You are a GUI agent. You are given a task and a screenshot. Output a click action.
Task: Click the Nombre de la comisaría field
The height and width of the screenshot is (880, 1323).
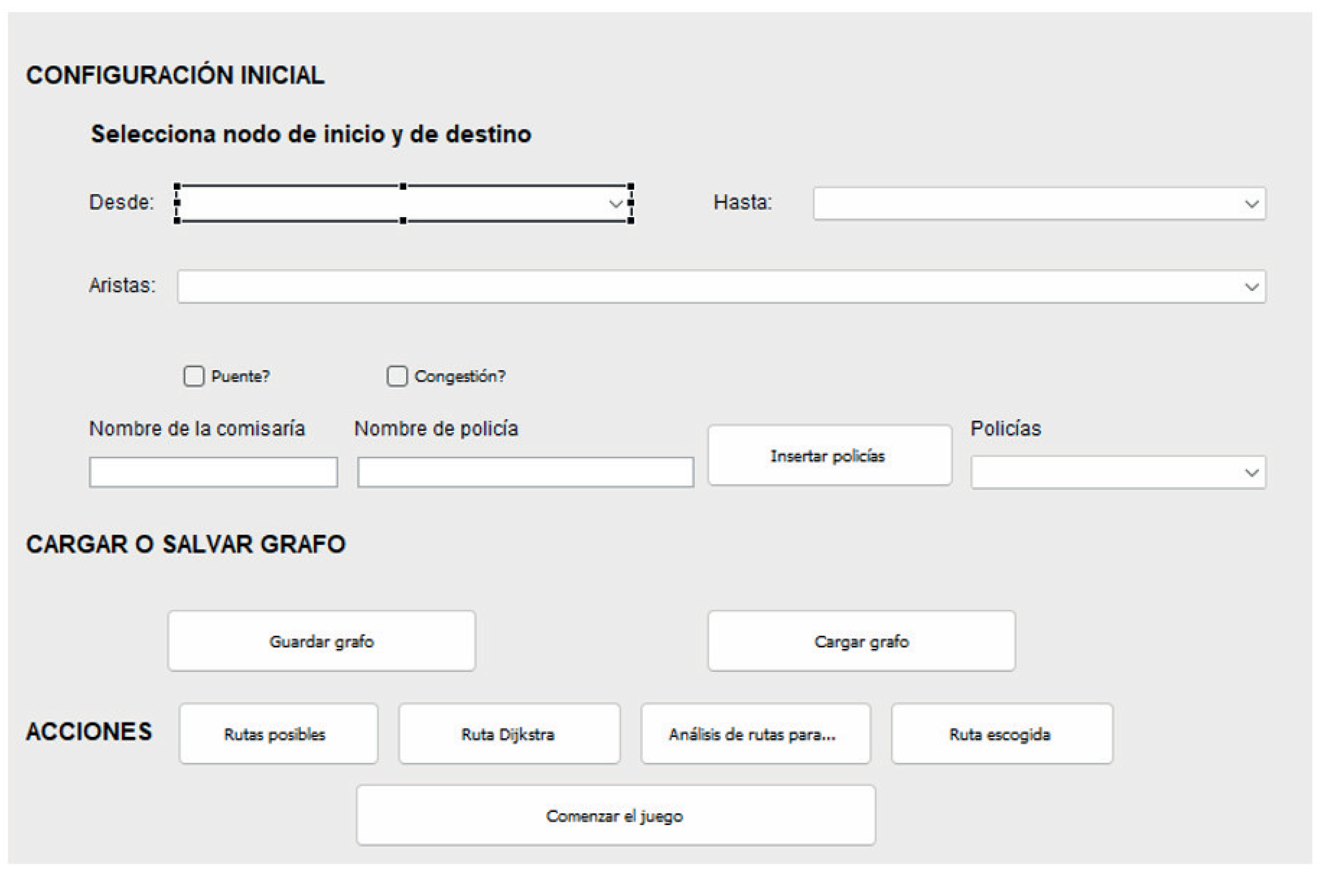213,472
